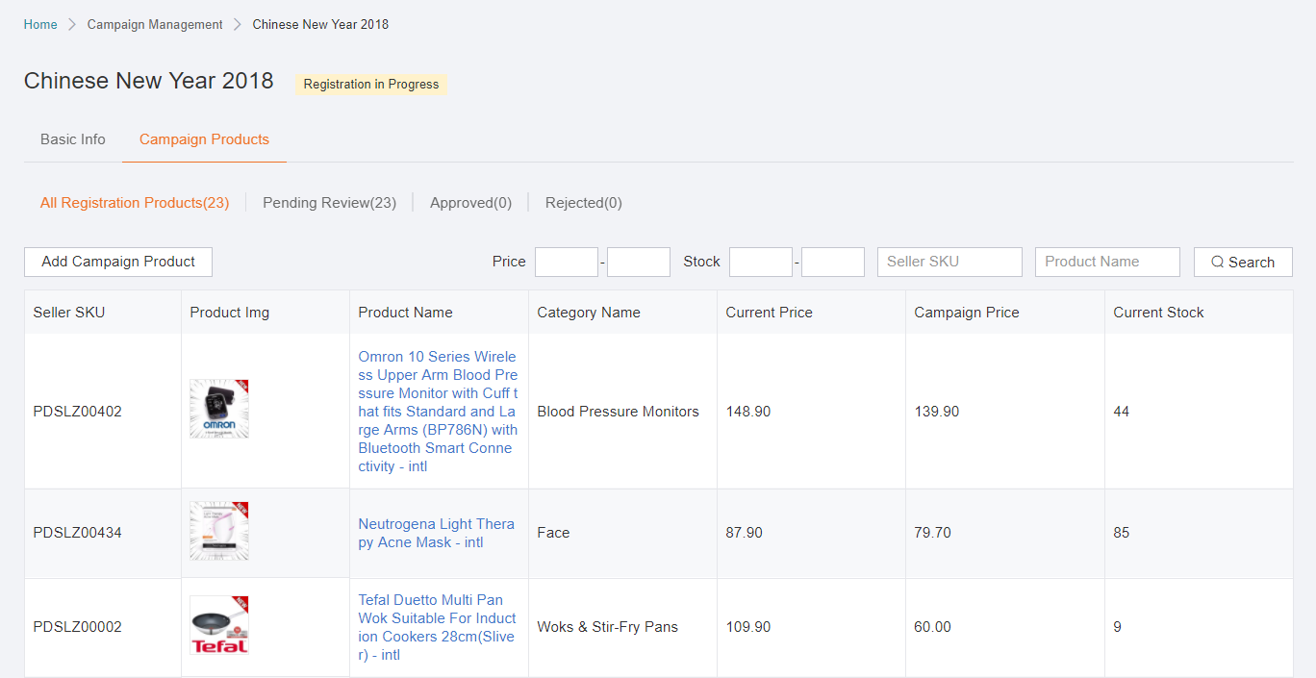1316x678 pixels.
Task: Show All Registration Products filter
Action: click(135, 203)
